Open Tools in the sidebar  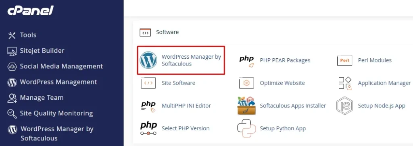click(22, 35)
